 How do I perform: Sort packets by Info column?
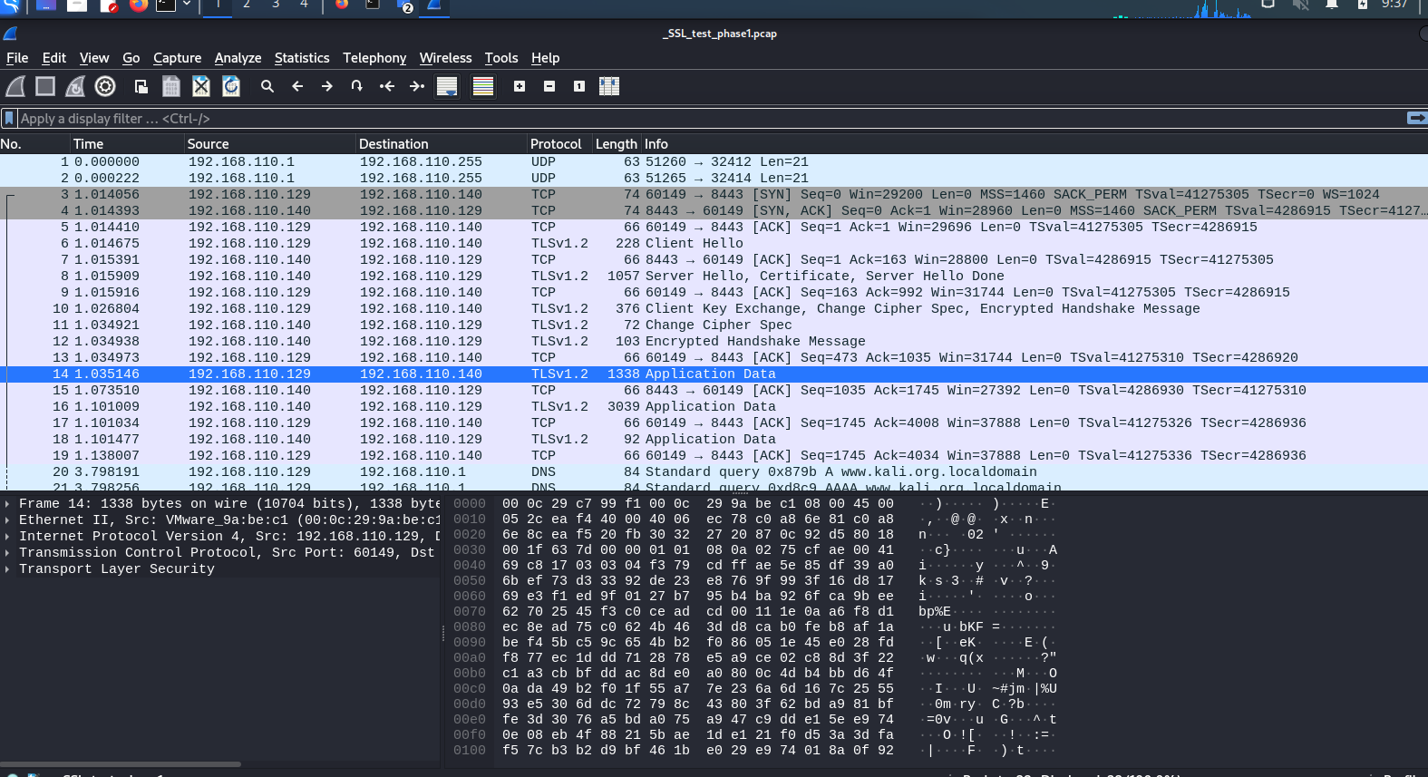[1035, 144]
